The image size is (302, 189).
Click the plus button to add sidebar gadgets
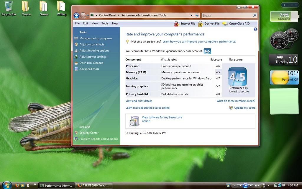click(284, 5)
